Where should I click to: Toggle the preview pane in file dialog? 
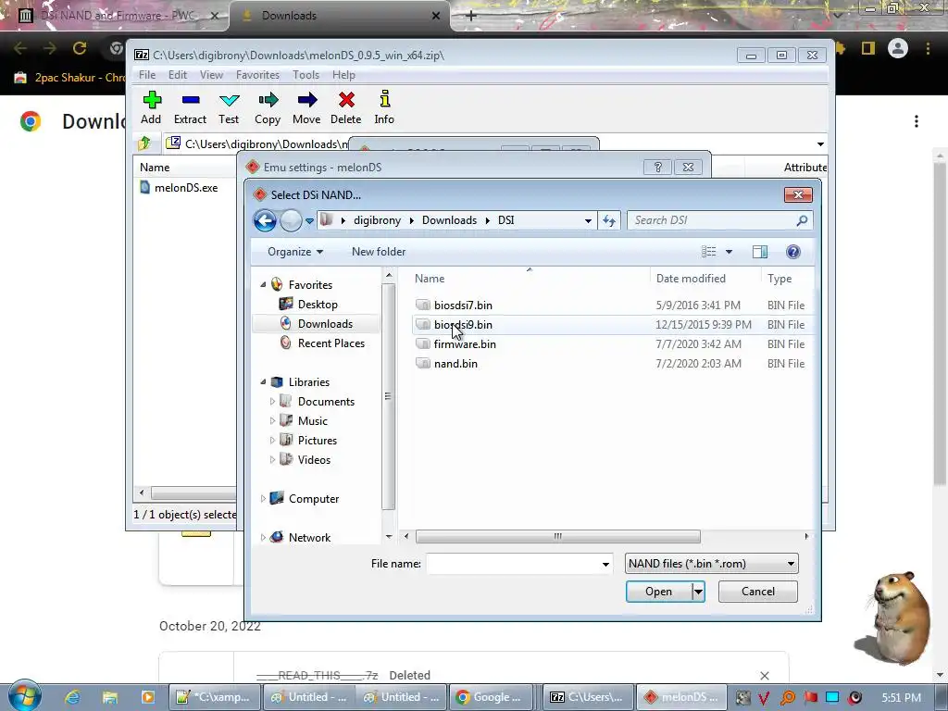point(760,252)
